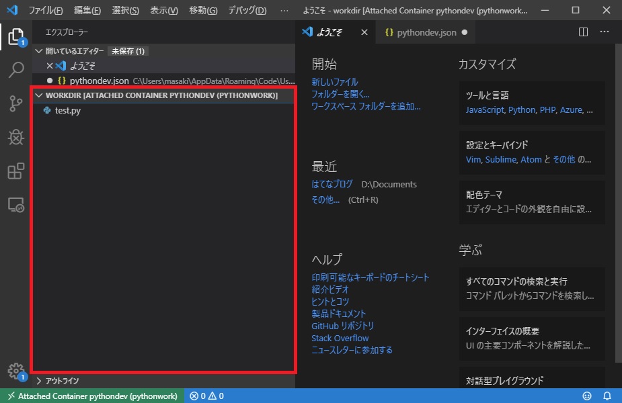
Task: Click the notification bell in status bar
Action: [607, 396]
